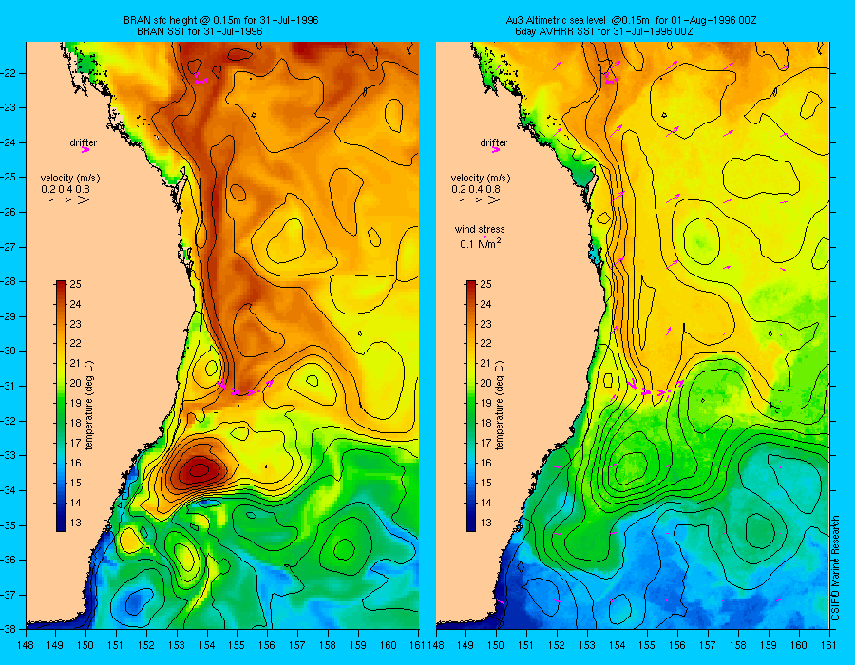
Task: Click "temperature (deg C)" beside the altimetric colour bar
Action: (x=500, y=405)
